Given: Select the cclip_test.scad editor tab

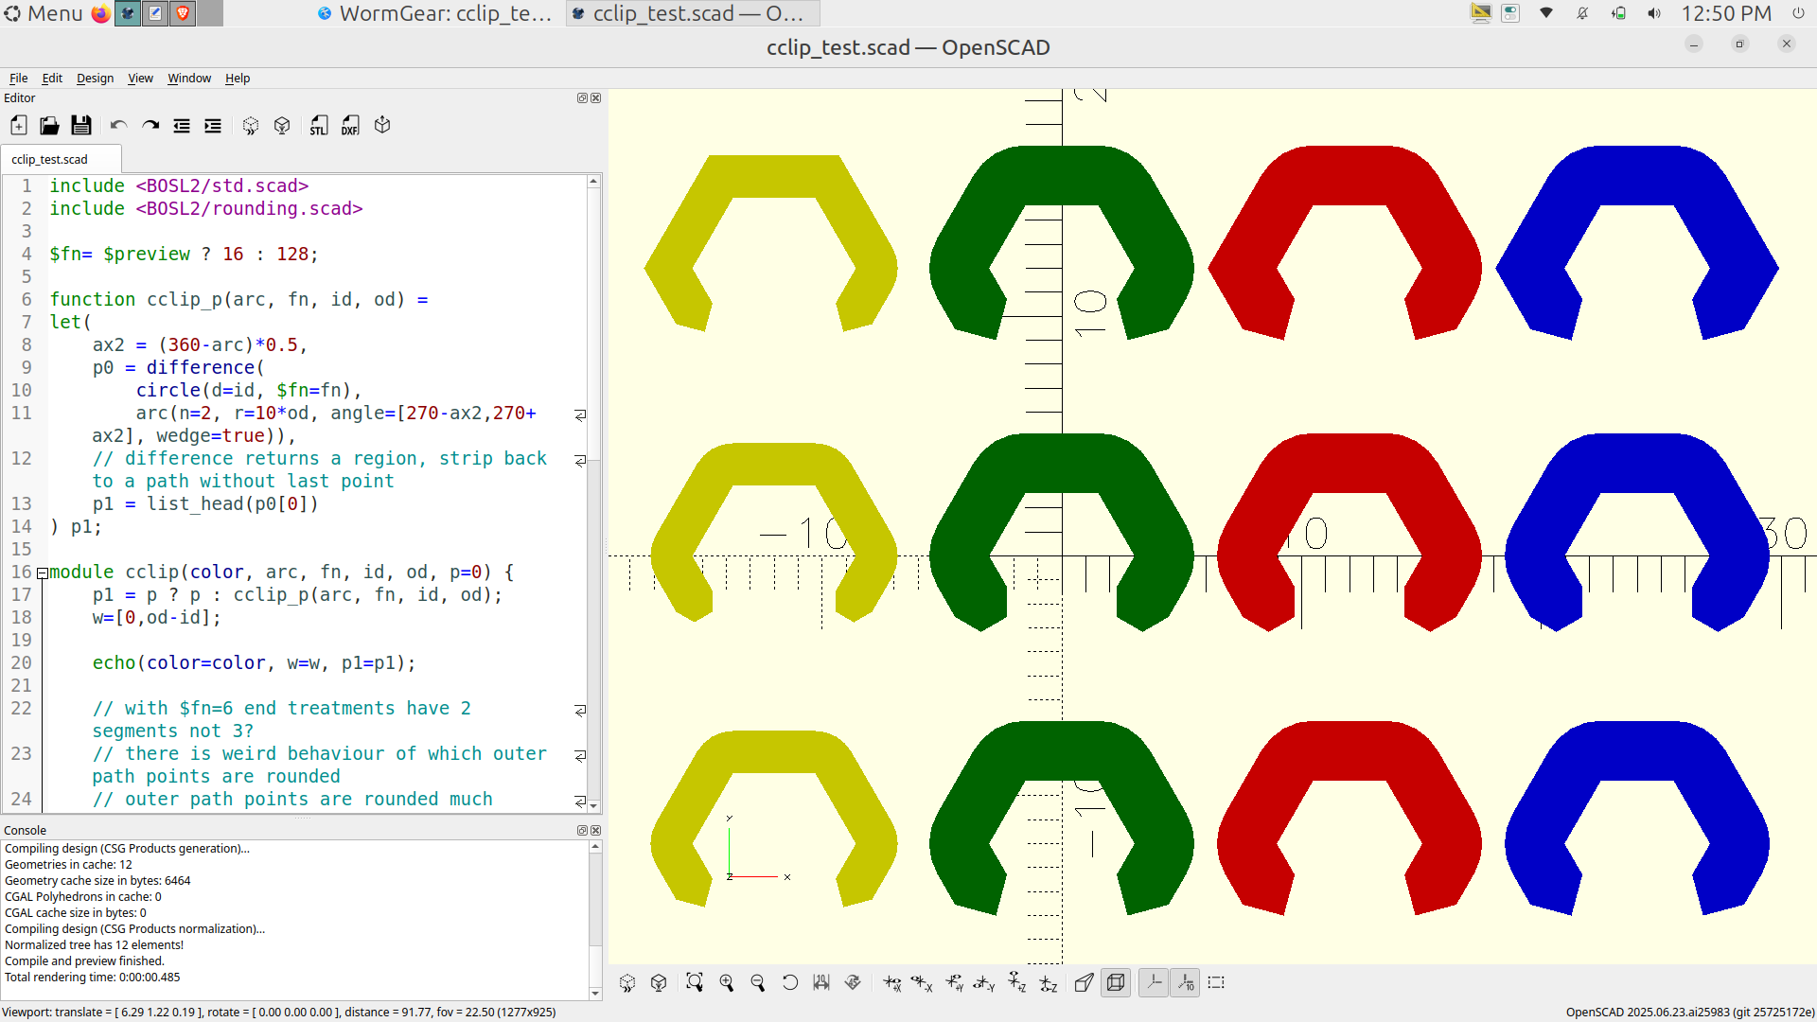Looking at the screenshot, I should [50, 159].
